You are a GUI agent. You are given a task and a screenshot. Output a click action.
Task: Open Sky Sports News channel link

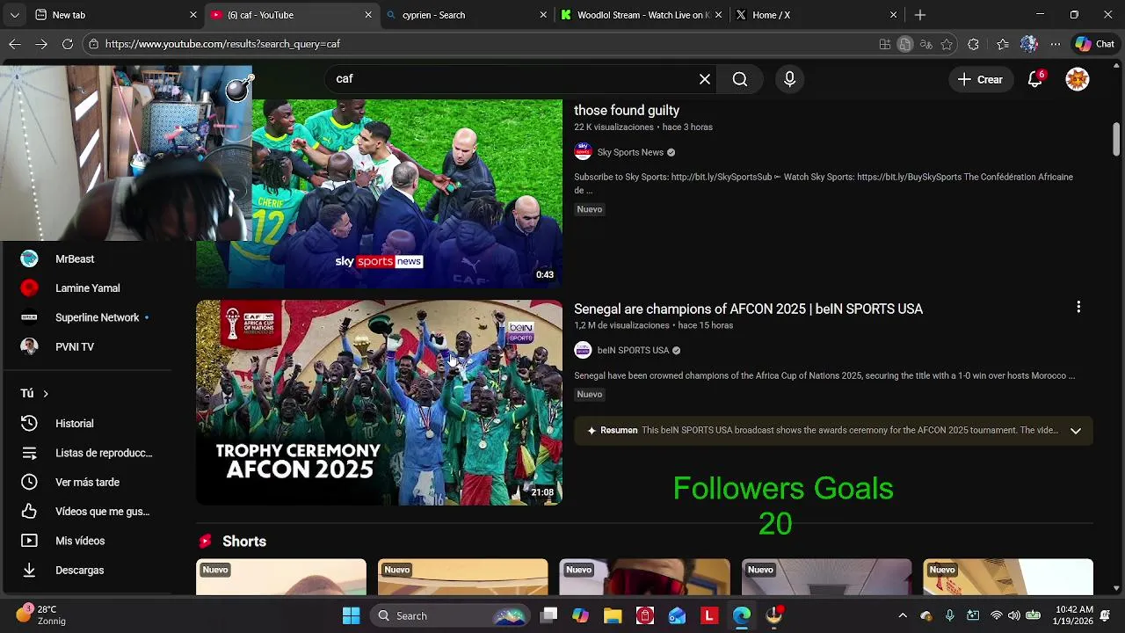click(x=630, y=152)
